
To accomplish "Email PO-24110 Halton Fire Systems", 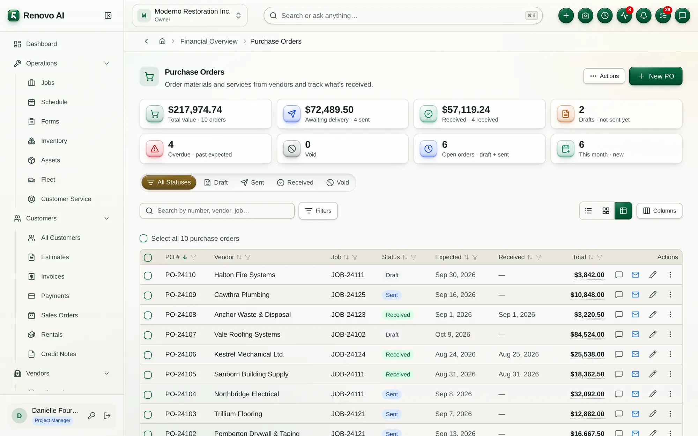I will 636,275.
